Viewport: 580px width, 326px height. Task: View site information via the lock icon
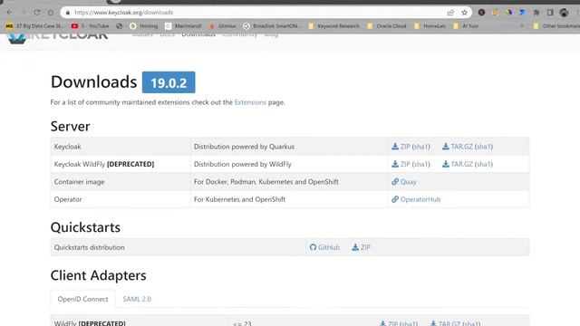[68, 13]
